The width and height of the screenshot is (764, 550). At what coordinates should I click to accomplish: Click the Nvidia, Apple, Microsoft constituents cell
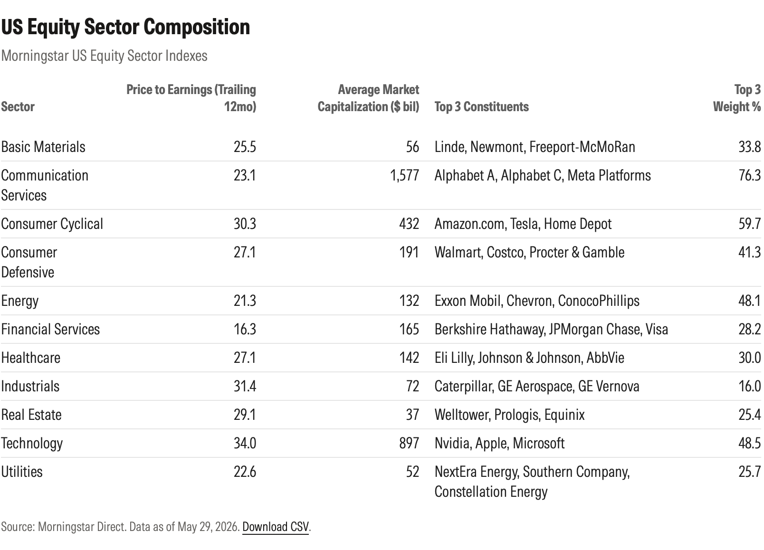(499, 443)
